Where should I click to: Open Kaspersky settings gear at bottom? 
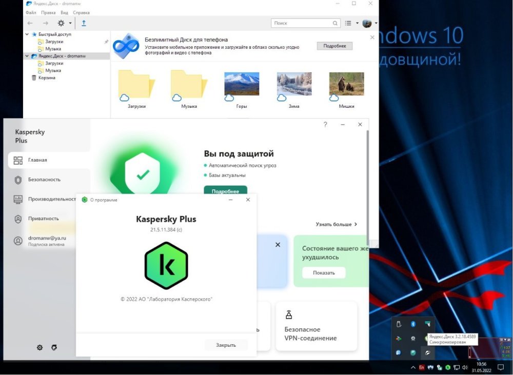point(40,347)
